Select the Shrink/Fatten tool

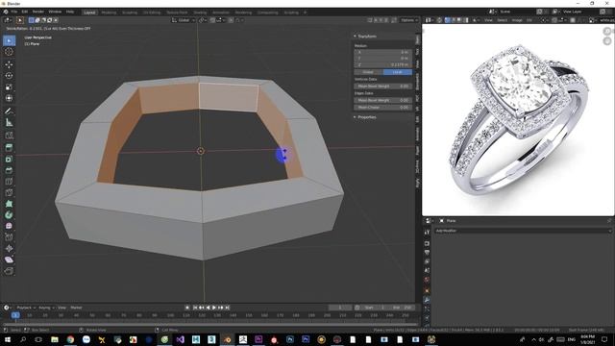[x=9, y=248]
